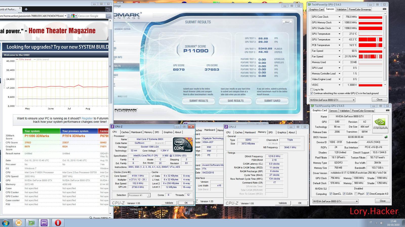Toggle the OpenCL checkbox
Screen dimensions: 405x227
click(x=331, y=194)
